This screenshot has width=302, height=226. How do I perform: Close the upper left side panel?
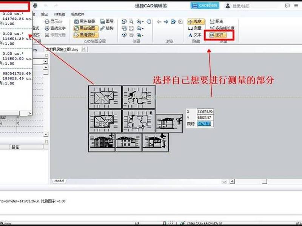(46, 55)
